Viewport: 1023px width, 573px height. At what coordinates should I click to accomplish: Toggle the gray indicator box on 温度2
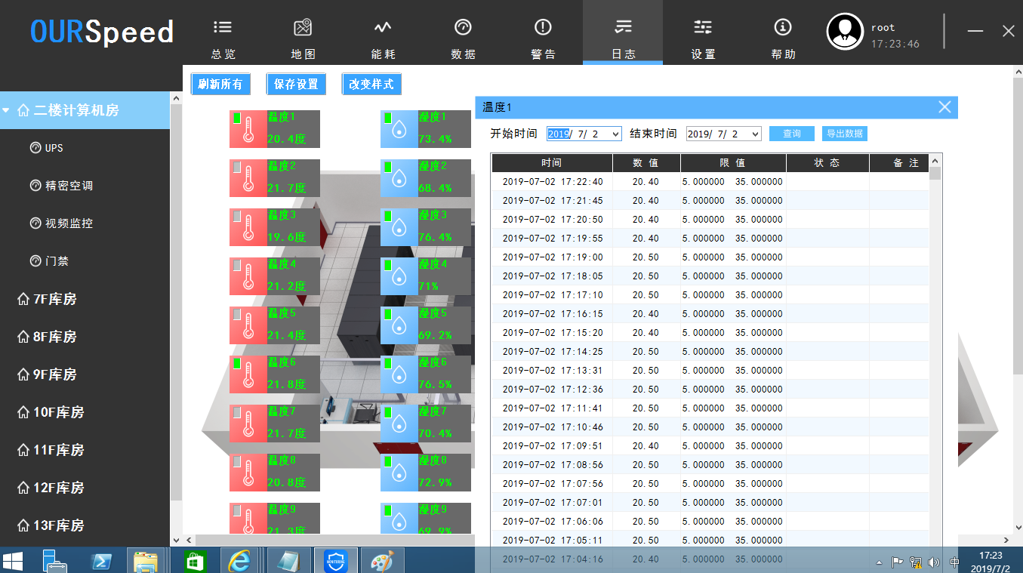[236, 167]
